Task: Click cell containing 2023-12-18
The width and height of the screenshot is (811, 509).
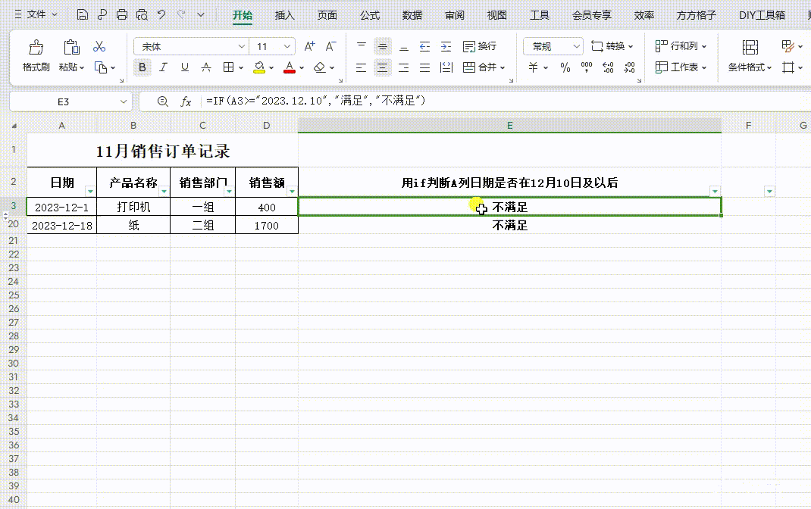Action: (x=61, y=225)
